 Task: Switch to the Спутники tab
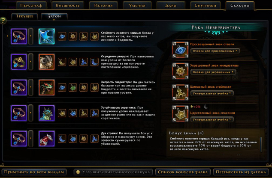pos(205,6)
